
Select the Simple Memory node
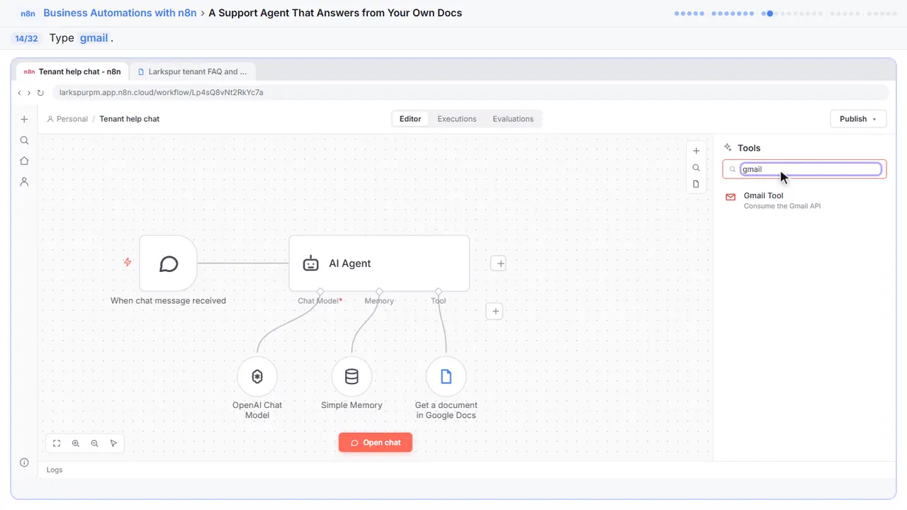(351, 377)
